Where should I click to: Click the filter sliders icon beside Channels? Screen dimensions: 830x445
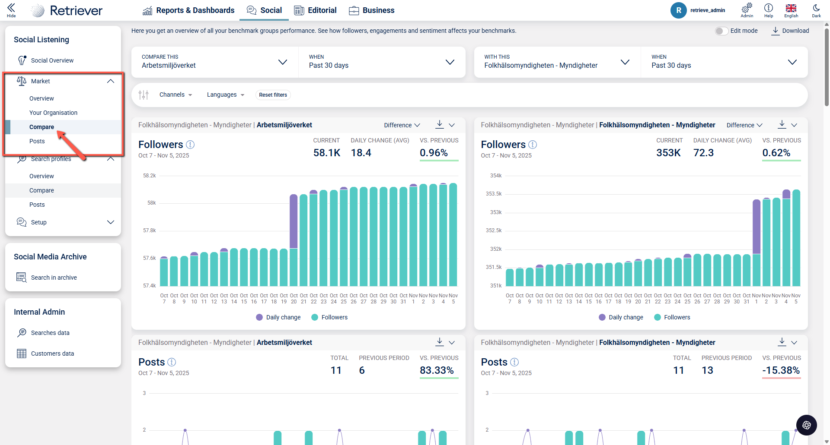pyautogui.click(x=144, y=95)
